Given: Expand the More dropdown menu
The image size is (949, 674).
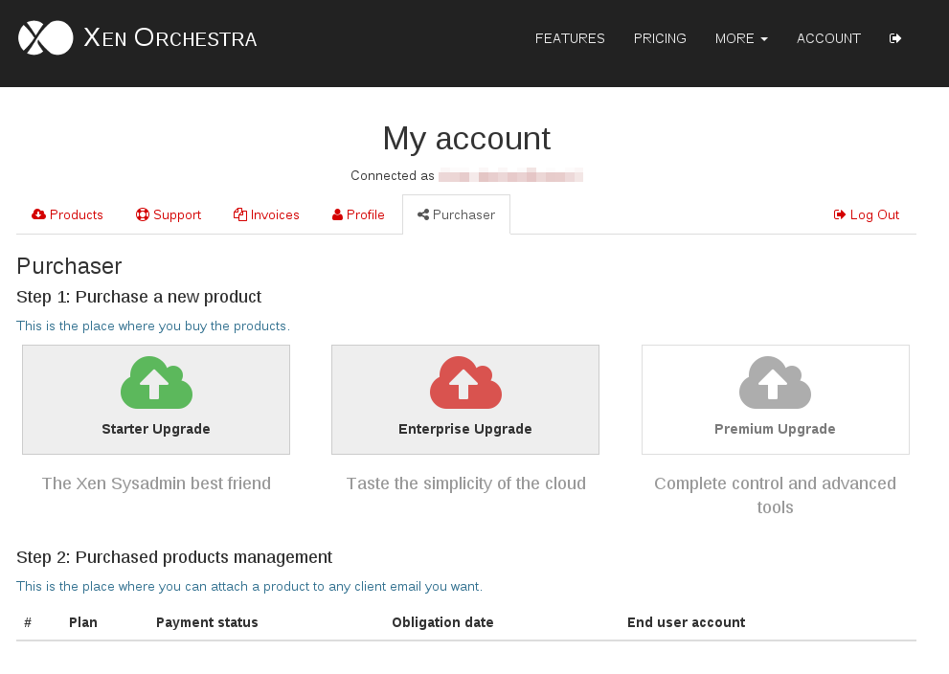Looking at the screenshot, I should coord(741,38).
